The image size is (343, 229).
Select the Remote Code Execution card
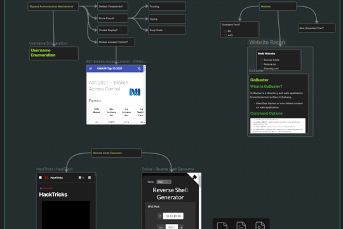pos(116,153)
